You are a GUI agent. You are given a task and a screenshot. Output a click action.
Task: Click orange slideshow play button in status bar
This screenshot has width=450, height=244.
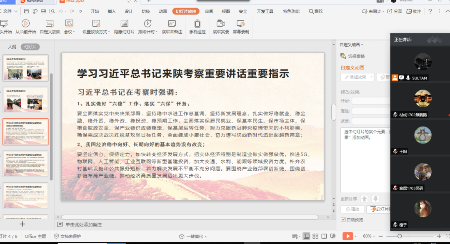click(347, 236)
